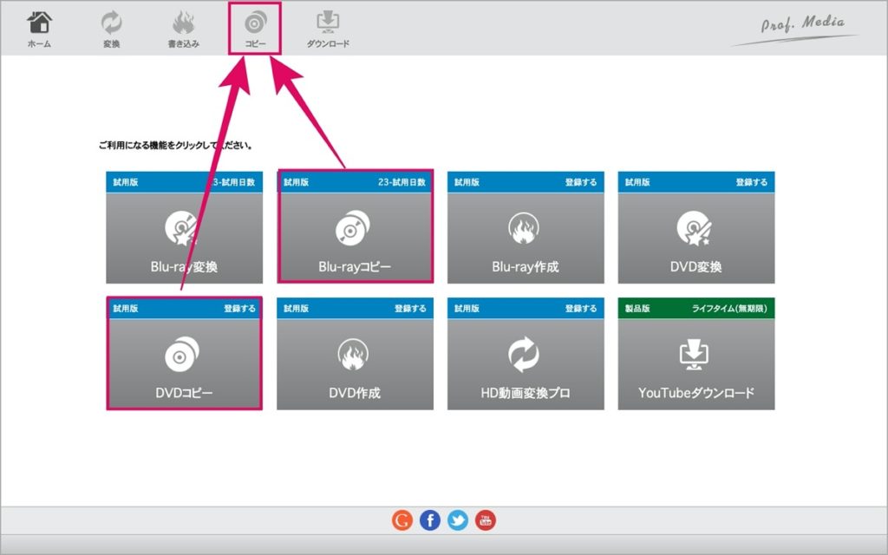Screen dimensions: 888x555
Task: Click 製品版 label on YouTubeダウンロード tile
Action: coord(637,309)
